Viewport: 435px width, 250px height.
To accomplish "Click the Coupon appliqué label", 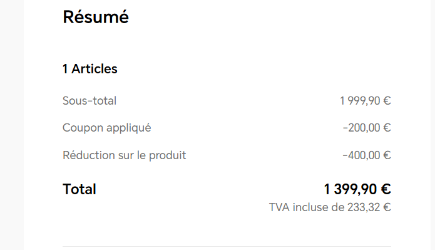I will click(107, 128).
